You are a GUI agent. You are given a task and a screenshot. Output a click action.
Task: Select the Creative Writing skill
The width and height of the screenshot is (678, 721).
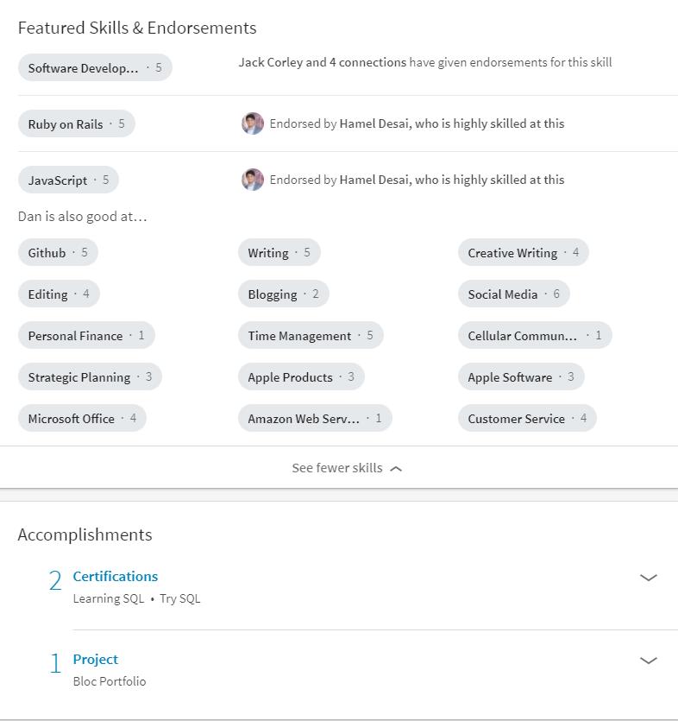coord(523,253)
